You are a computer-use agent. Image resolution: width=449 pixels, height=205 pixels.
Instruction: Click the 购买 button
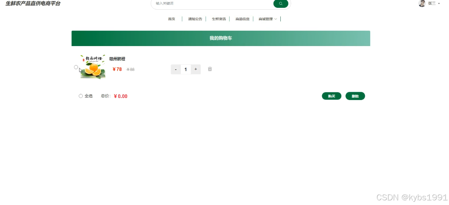point(332,96)
